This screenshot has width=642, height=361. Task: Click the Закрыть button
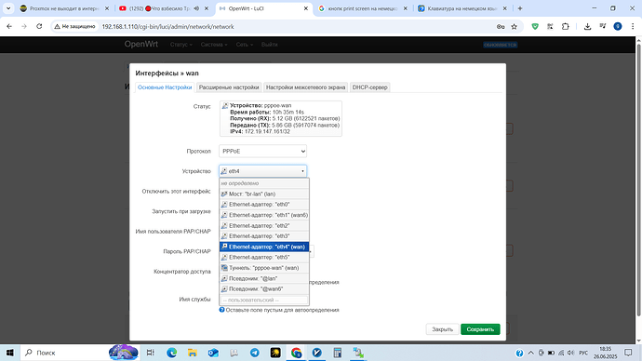click(x=443, y=329)
